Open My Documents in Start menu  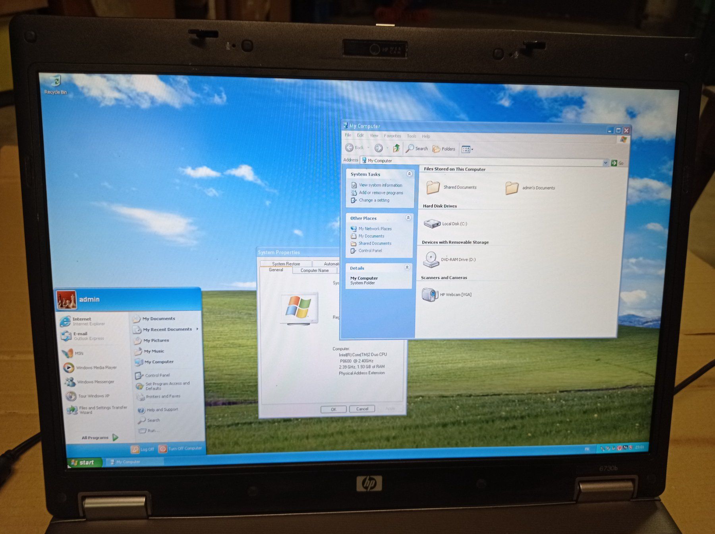(x=154, y=318)
